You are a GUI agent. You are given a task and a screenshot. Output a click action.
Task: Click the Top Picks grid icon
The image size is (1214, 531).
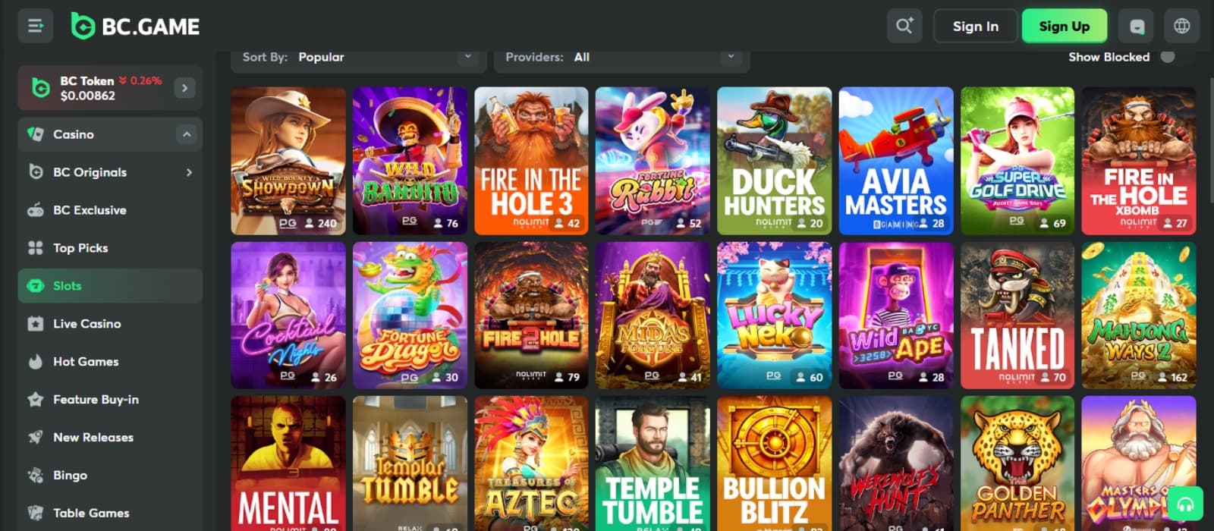(x=35, y=248)
